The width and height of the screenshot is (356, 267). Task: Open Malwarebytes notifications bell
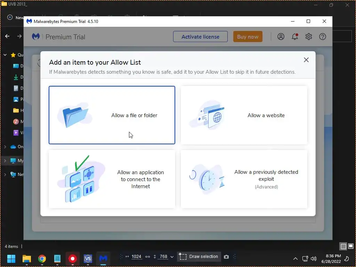pos(295,37)
